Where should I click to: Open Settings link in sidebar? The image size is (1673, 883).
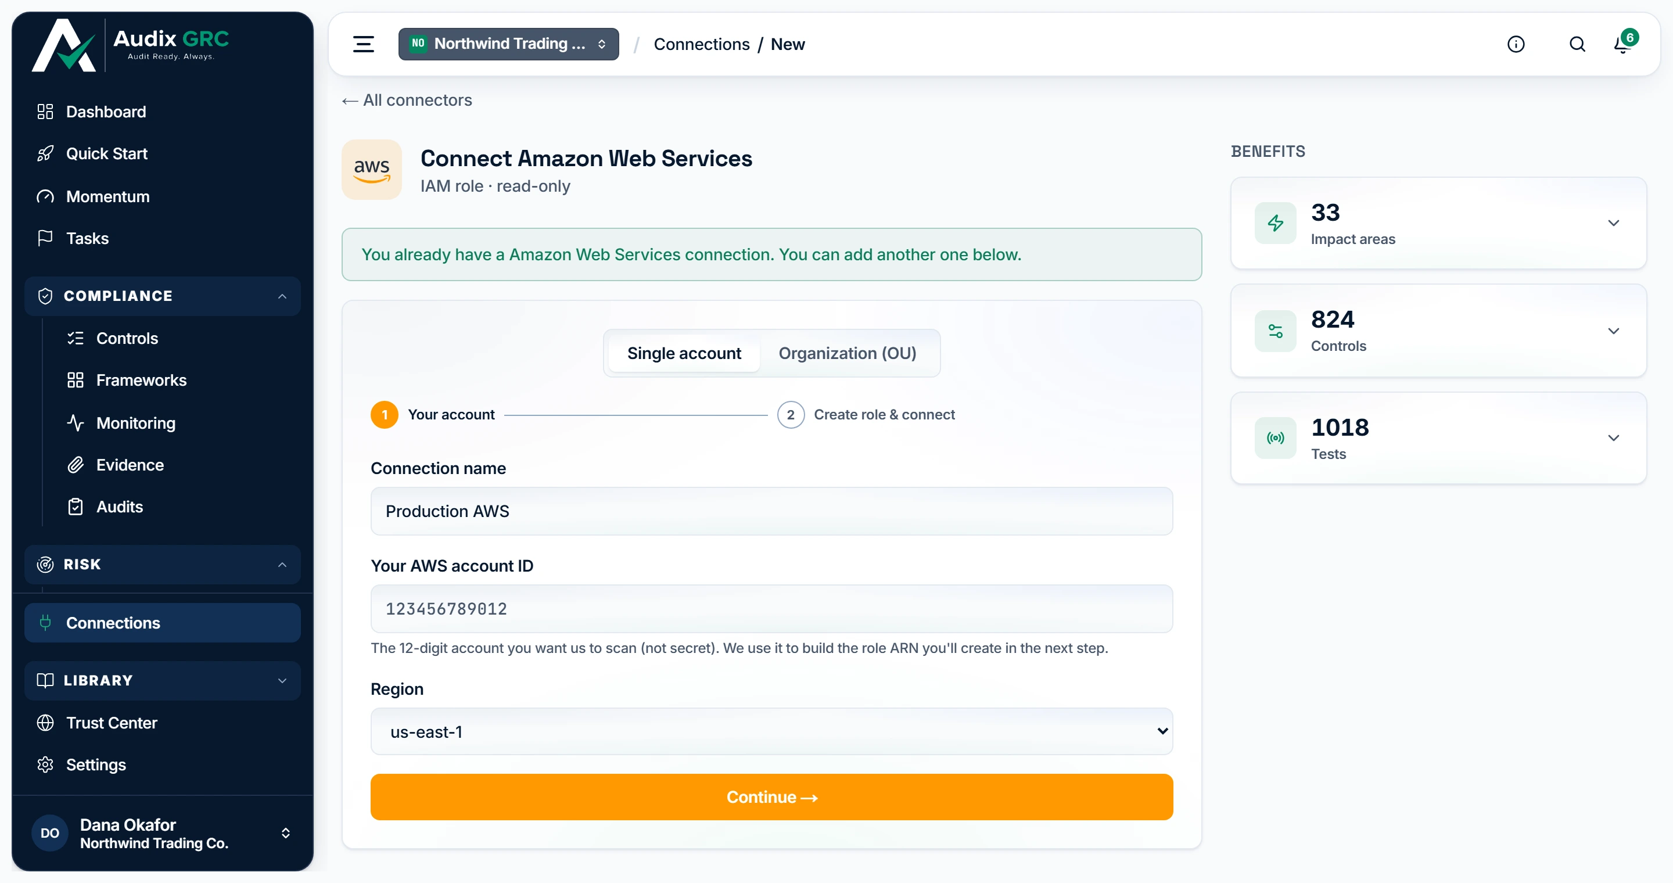(96, 765)
